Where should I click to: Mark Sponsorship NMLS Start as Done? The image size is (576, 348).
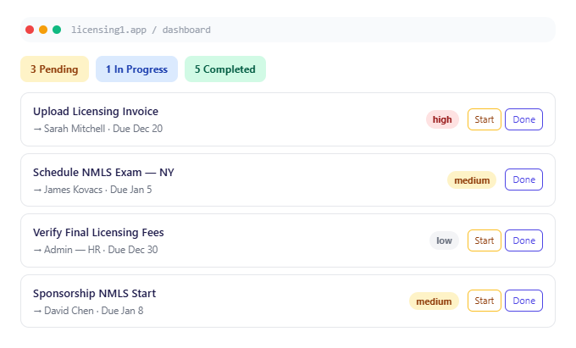pos(523,301)
